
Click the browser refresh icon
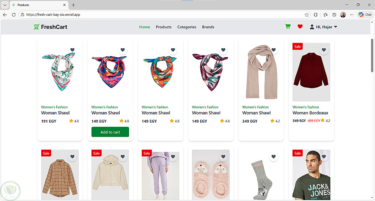click(x=13, y=15)
